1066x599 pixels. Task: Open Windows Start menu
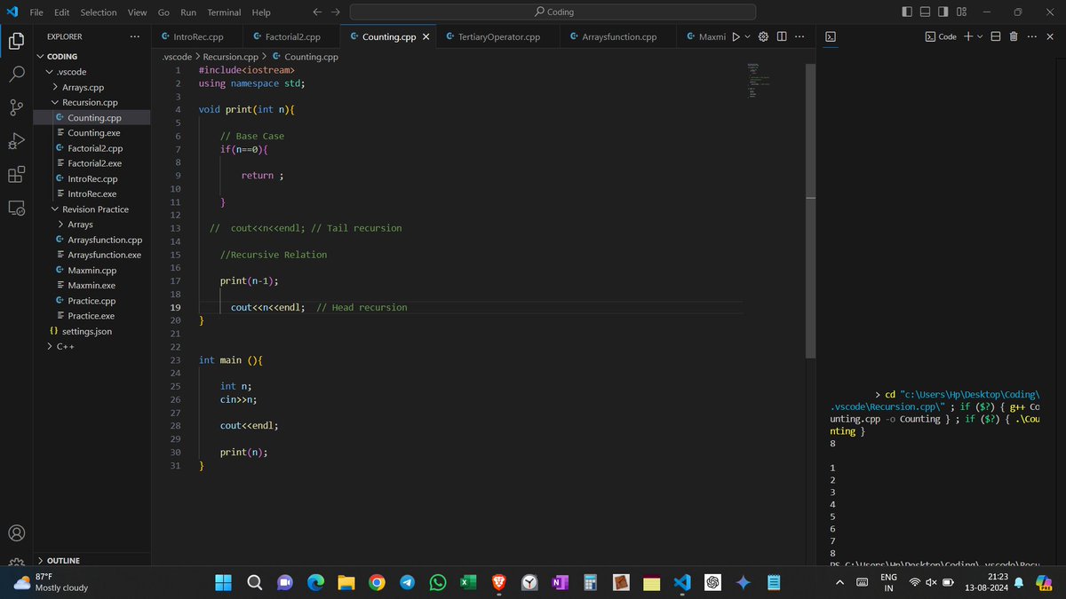222,582
